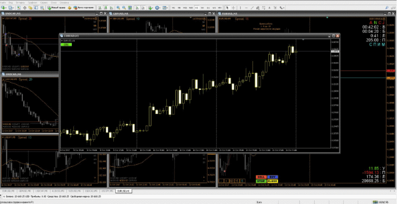
Task: Switch to bar chart mode
Action: point(100,8)
